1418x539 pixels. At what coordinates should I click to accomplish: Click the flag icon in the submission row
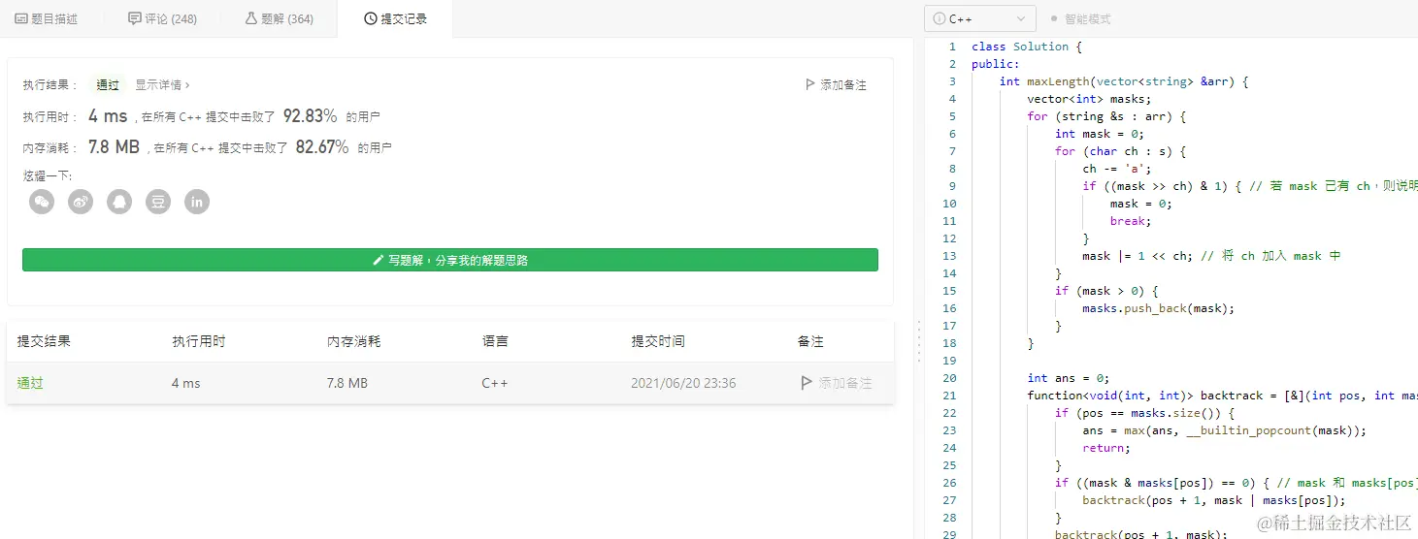click(x=806, y=383)
